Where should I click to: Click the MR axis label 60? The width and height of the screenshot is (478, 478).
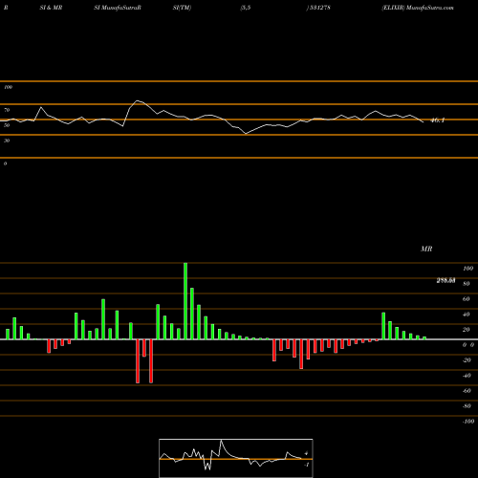[467, 299]
